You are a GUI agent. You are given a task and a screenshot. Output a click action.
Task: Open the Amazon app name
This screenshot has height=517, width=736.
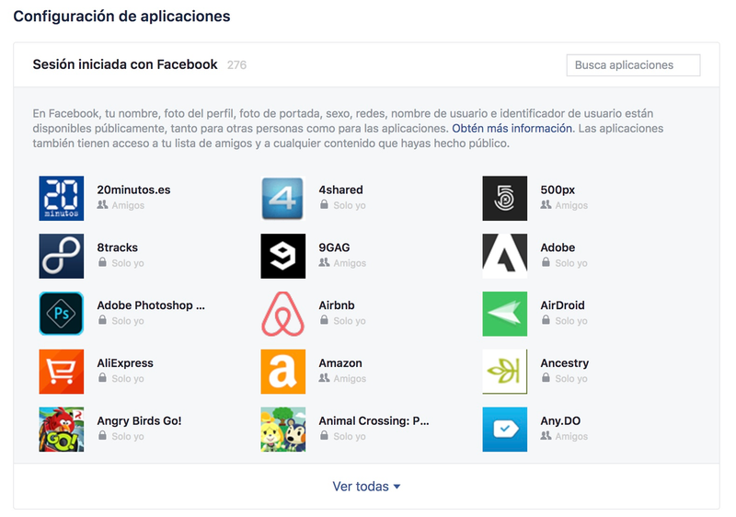[340, 363]
